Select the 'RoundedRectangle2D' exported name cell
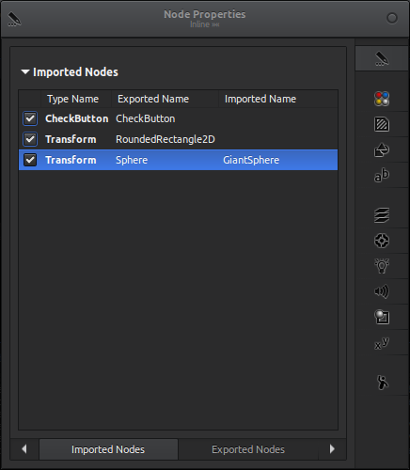 click(166, 139)
